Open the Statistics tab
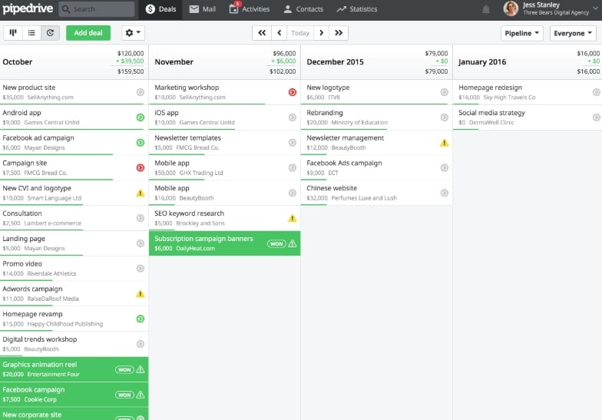The width and height of the screenshot is (602, 420). 357,9
